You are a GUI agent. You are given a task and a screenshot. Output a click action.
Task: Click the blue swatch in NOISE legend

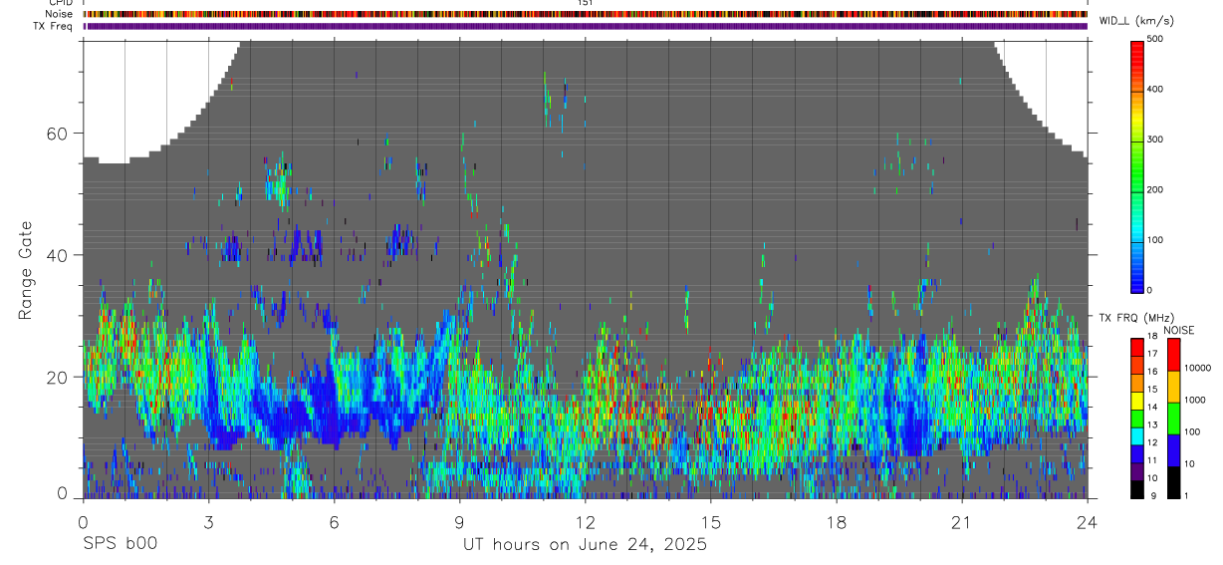pyautogui.click(x=1172, y=450)
